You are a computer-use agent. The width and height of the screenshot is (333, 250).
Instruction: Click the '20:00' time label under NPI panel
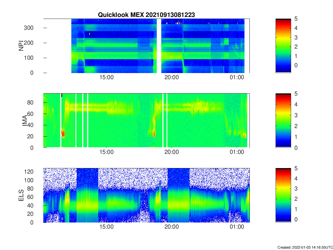171,78
